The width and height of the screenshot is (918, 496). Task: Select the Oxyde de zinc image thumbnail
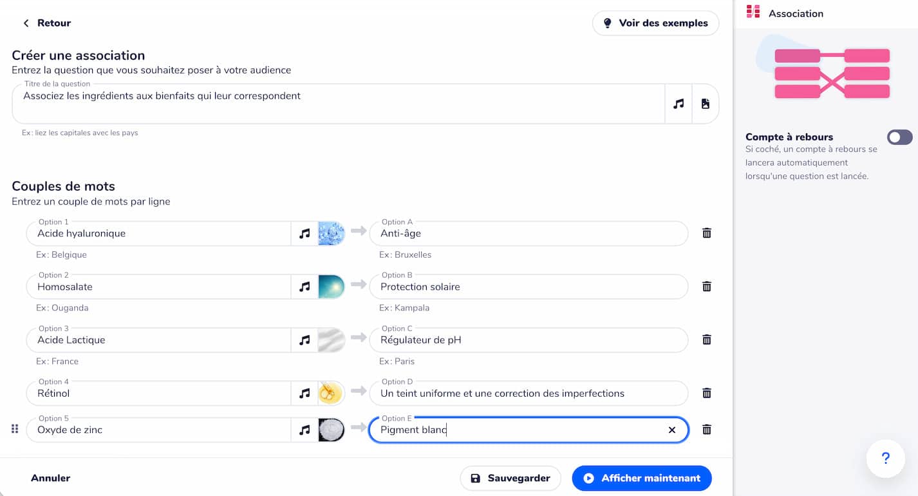pyautogui.click(x=332, y=430)
